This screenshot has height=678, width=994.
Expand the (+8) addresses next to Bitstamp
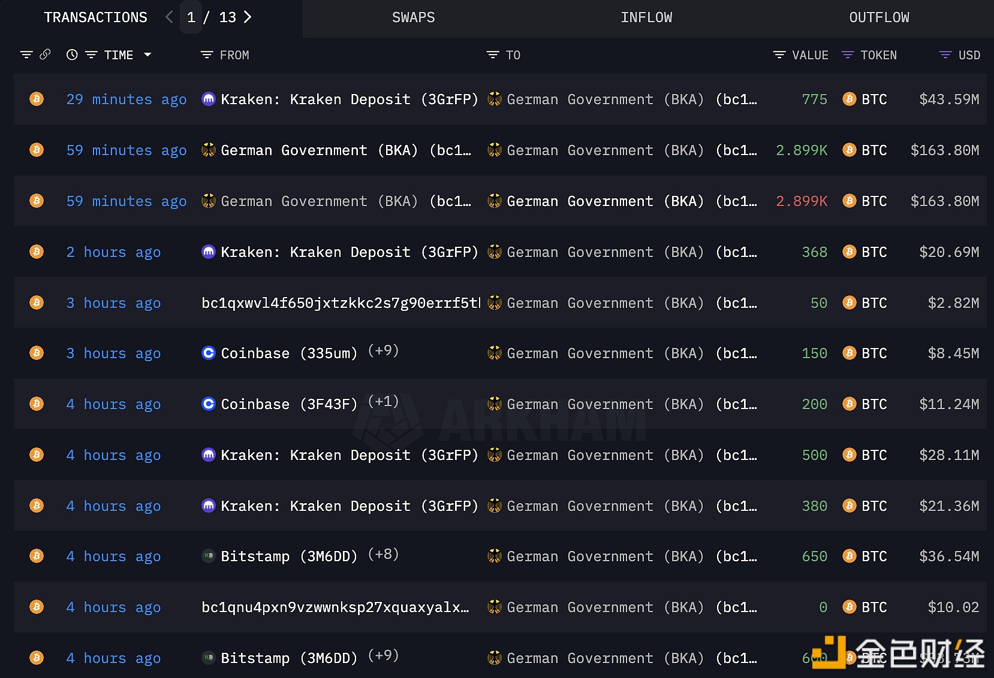(x=383, y=554)
